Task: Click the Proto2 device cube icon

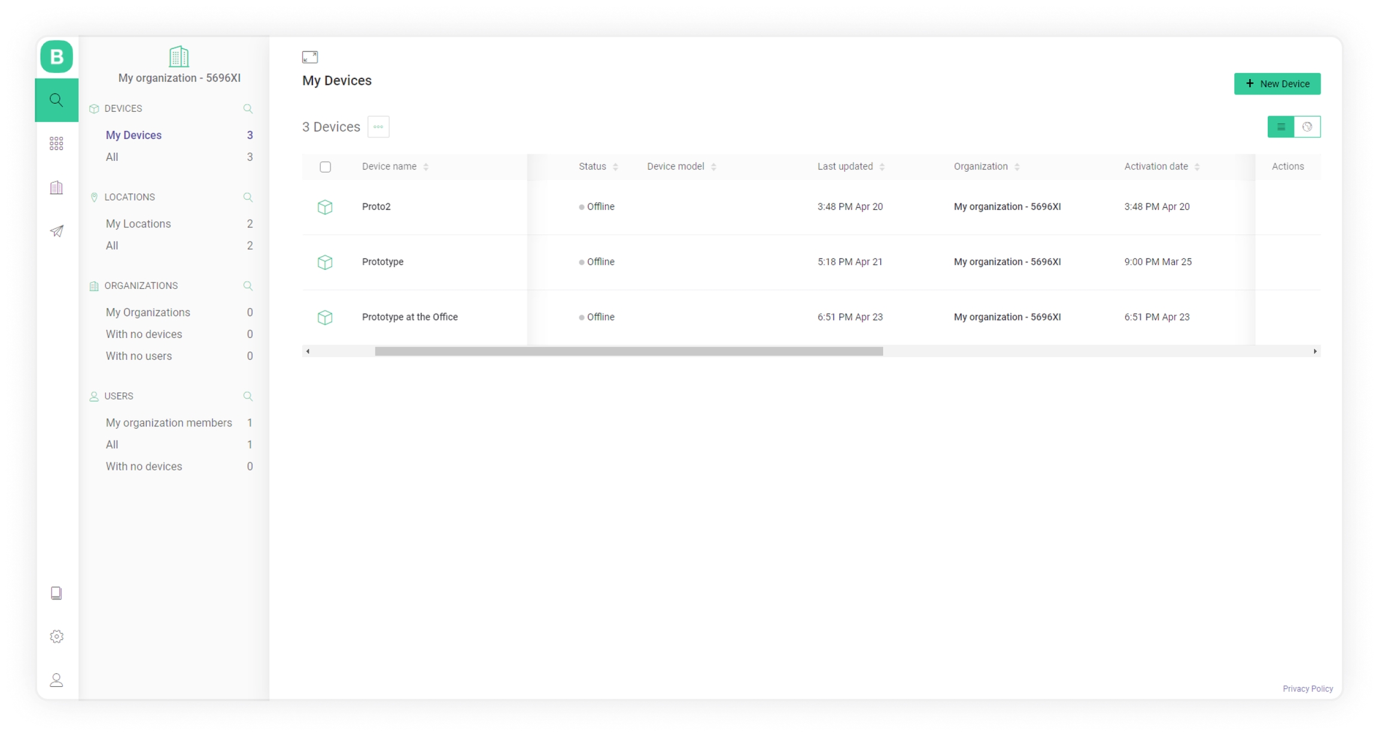Action: click(x=325, y=207)
